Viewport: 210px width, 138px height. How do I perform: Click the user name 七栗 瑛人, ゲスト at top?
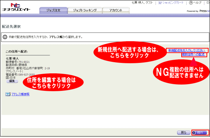[x=142, y=3]
